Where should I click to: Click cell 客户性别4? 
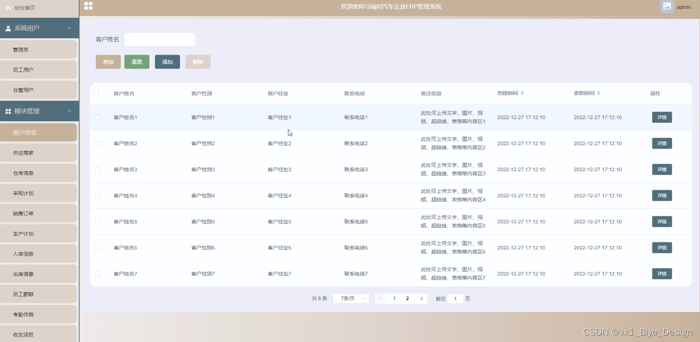click(203, 195)
